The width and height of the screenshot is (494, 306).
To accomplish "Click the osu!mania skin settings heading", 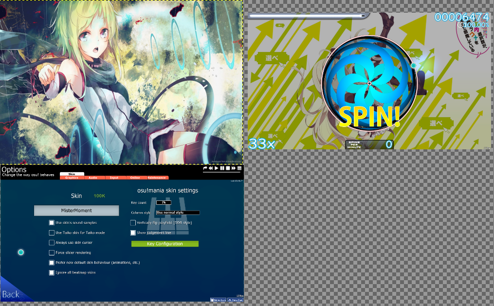I will (x=167, y=191).
